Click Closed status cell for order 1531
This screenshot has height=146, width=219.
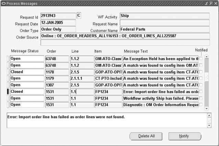click(x=27, y=91)
